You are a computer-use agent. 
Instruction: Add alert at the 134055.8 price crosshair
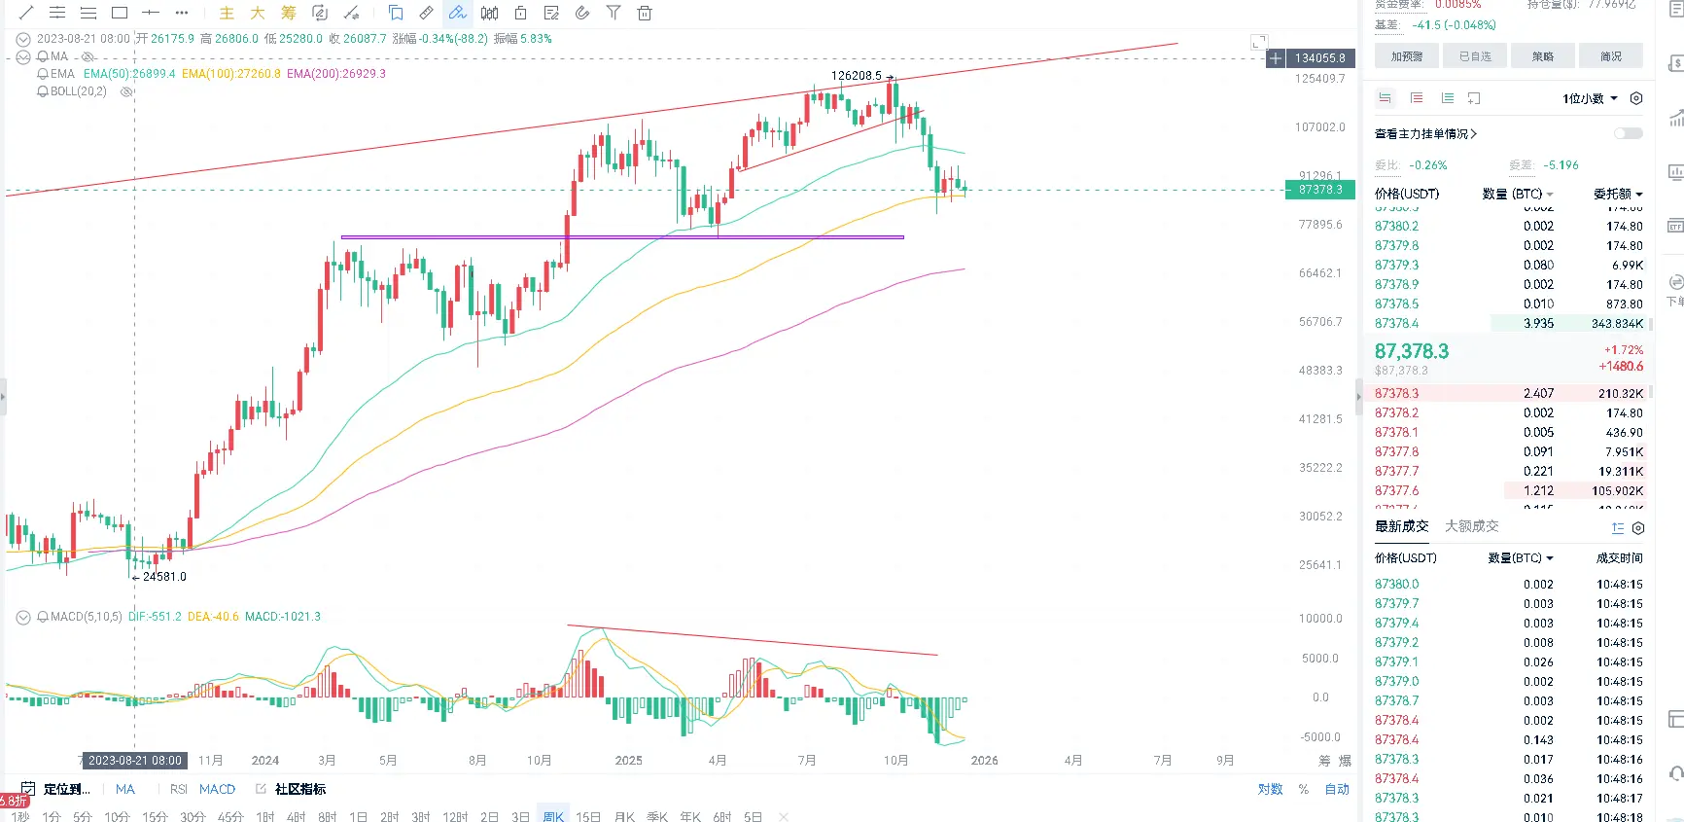coord(1276,58)
